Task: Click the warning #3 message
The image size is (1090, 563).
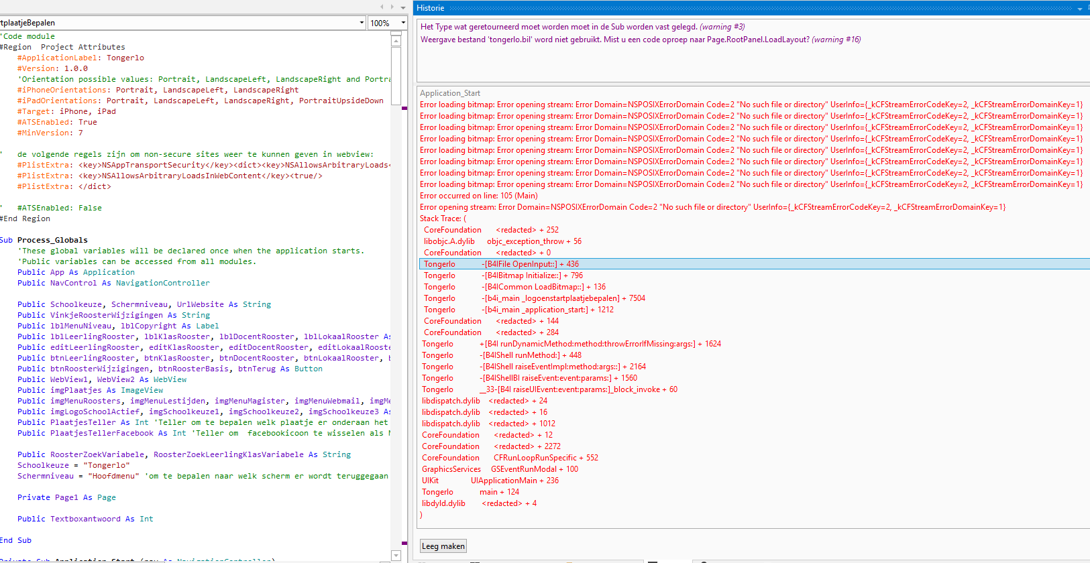Action: 582,27
